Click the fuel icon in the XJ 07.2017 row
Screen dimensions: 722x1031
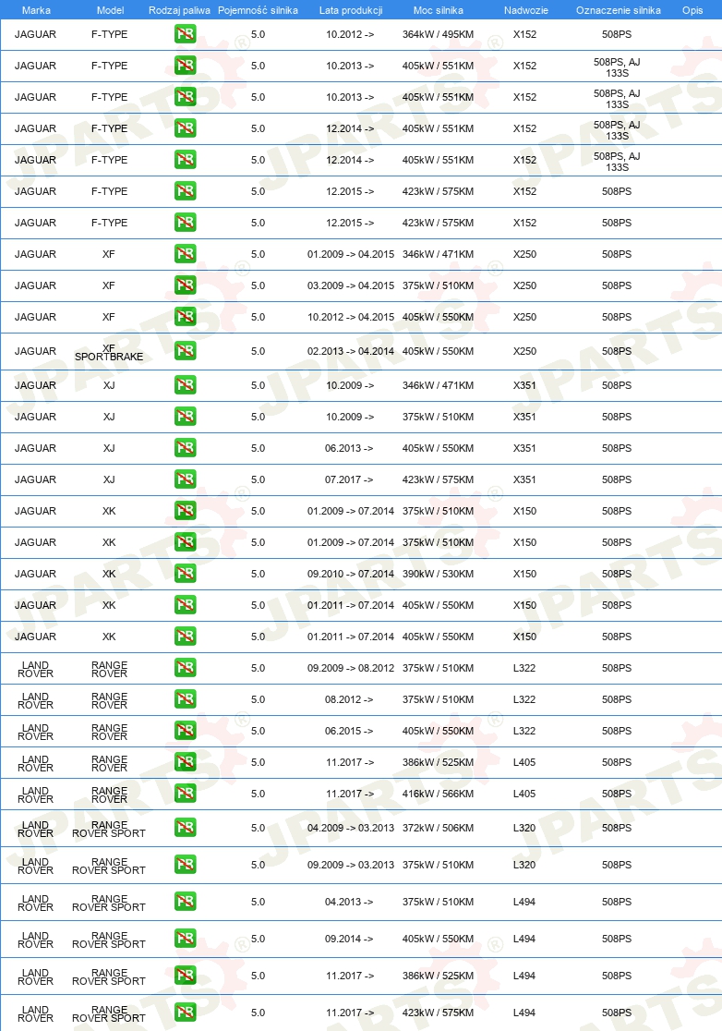coord(186,479)
